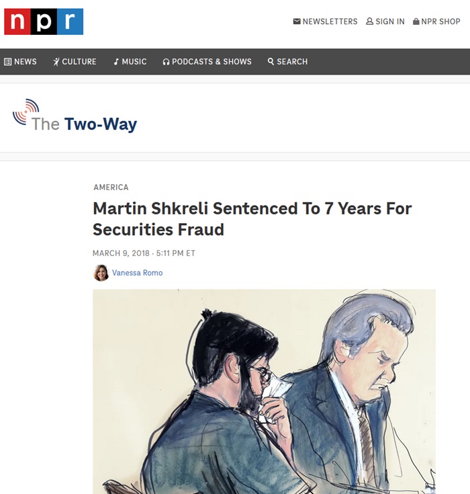Open the Podcasts & Shows menu label

[211, 62]
